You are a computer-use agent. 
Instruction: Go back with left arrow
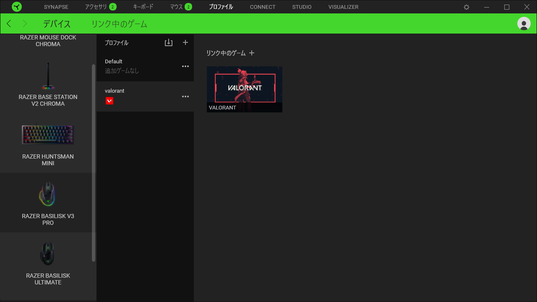(x=9, y=23)
